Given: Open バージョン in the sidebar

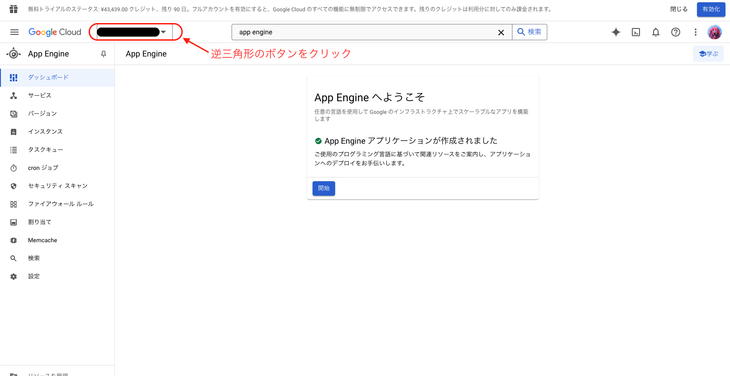Looking at the screenshot, I should click(57, 113).
